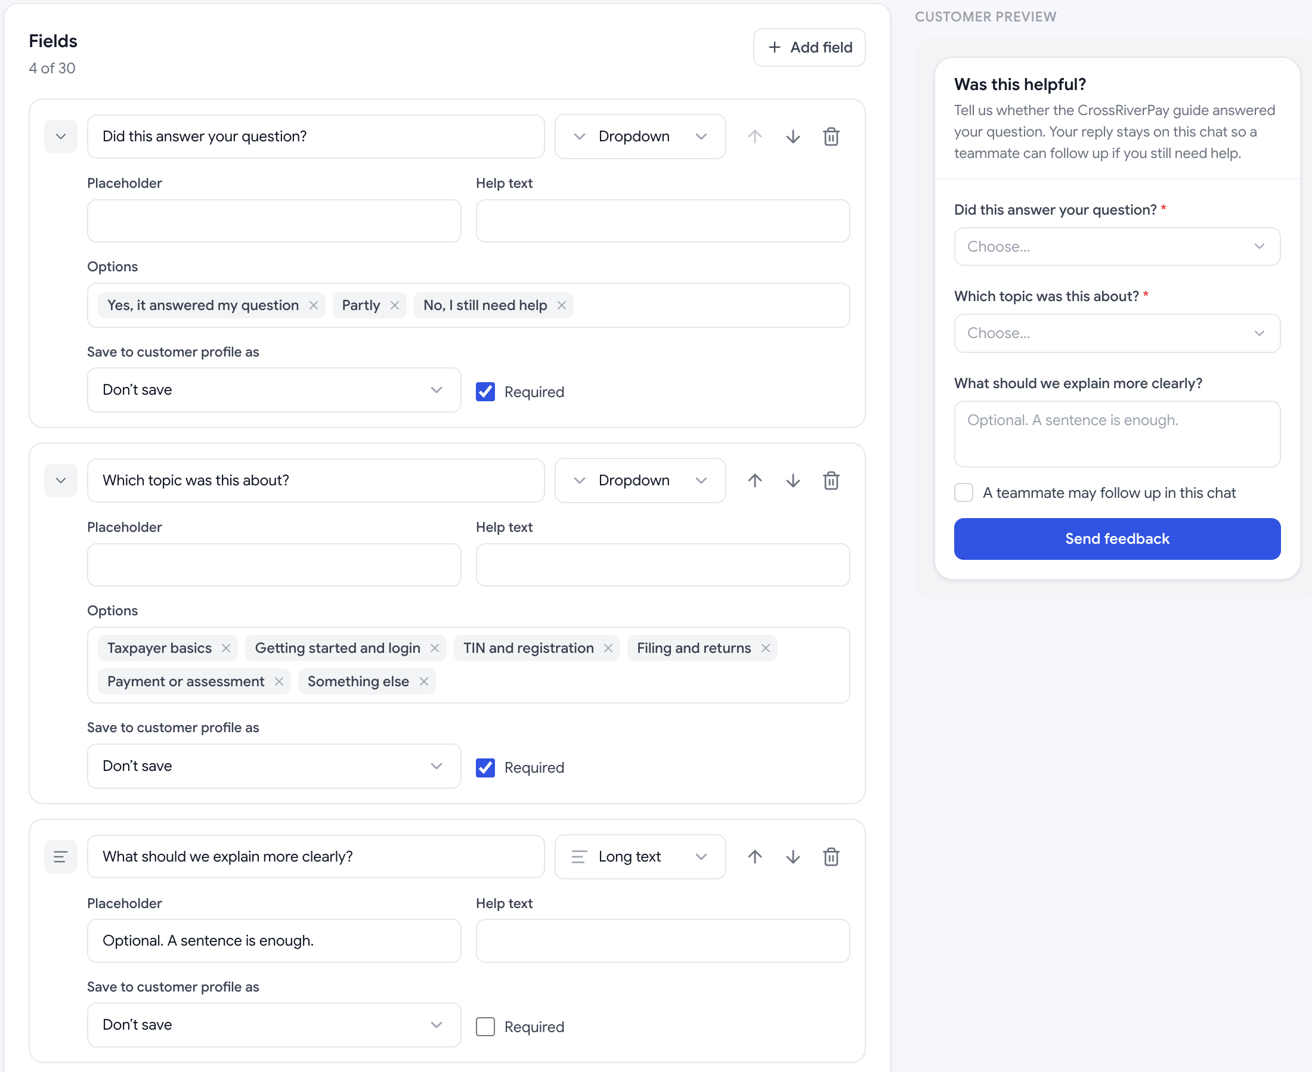Delete the 'Did this answer your question?' field
The width and height of the screenshot is (1312, 1072).
point(831,137)
